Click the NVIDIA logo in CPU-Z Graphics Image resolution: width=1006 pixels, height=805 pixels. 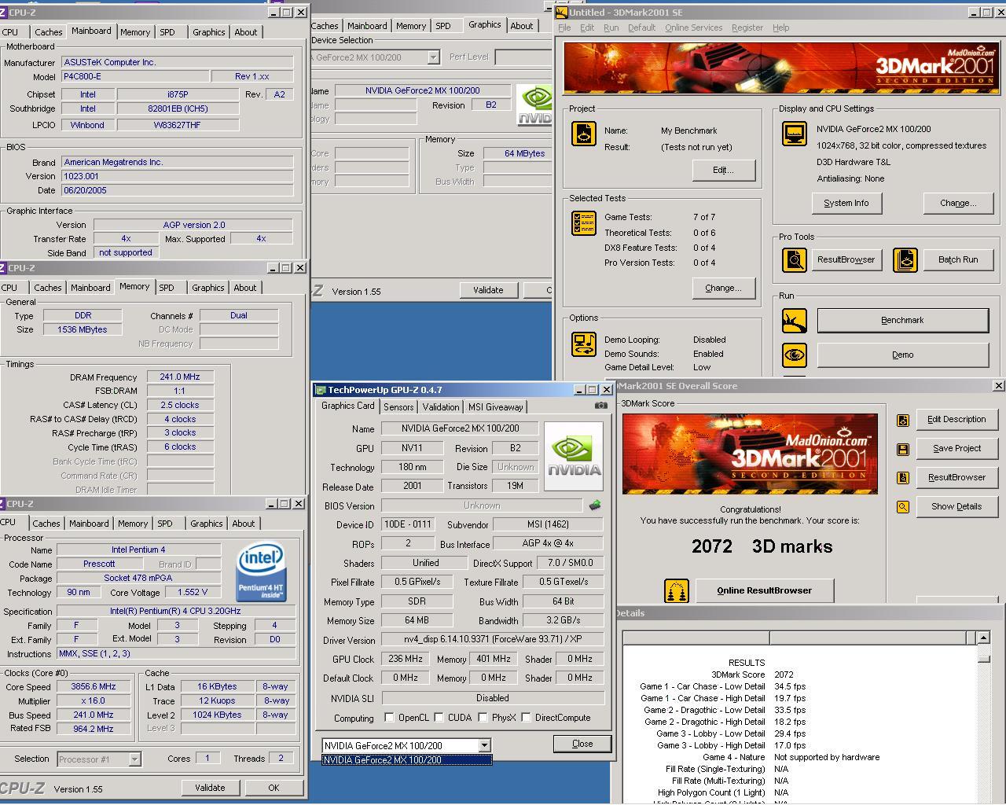tap(534, 105)
